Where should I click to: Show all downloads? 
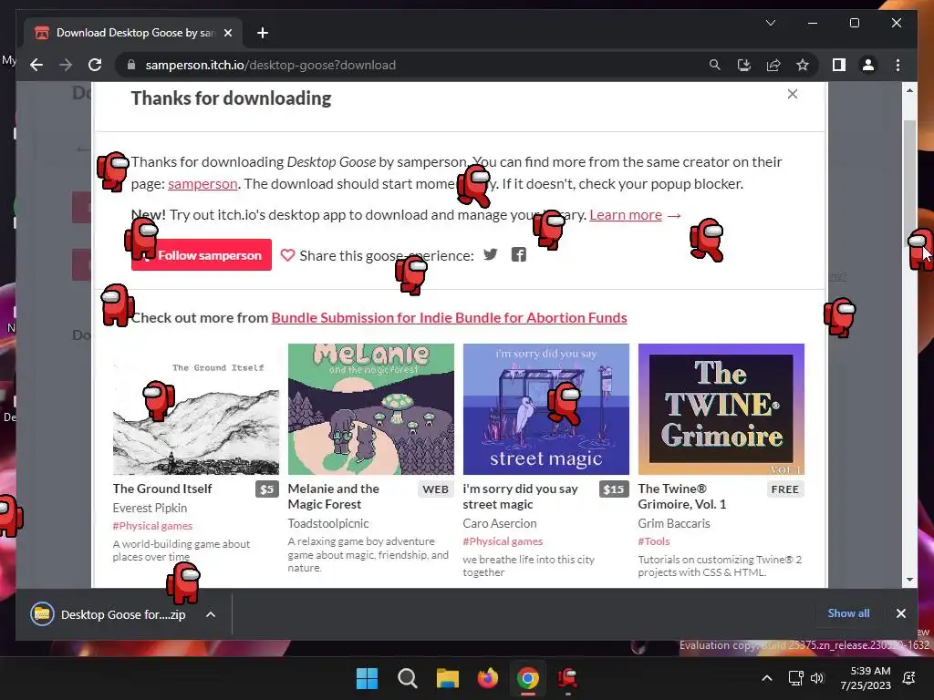pyautogui.click(x=848, y=613)
